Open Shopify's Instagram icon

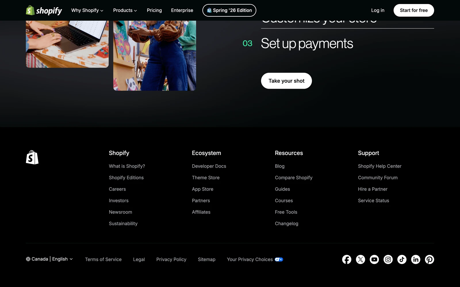(x=388, y=259)
